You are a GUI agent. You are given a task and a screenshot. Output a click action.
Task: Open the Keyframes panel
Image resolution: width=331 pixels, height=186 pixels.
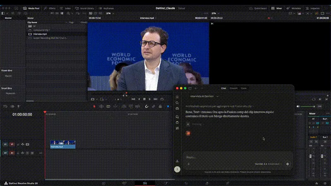[106, 8]
